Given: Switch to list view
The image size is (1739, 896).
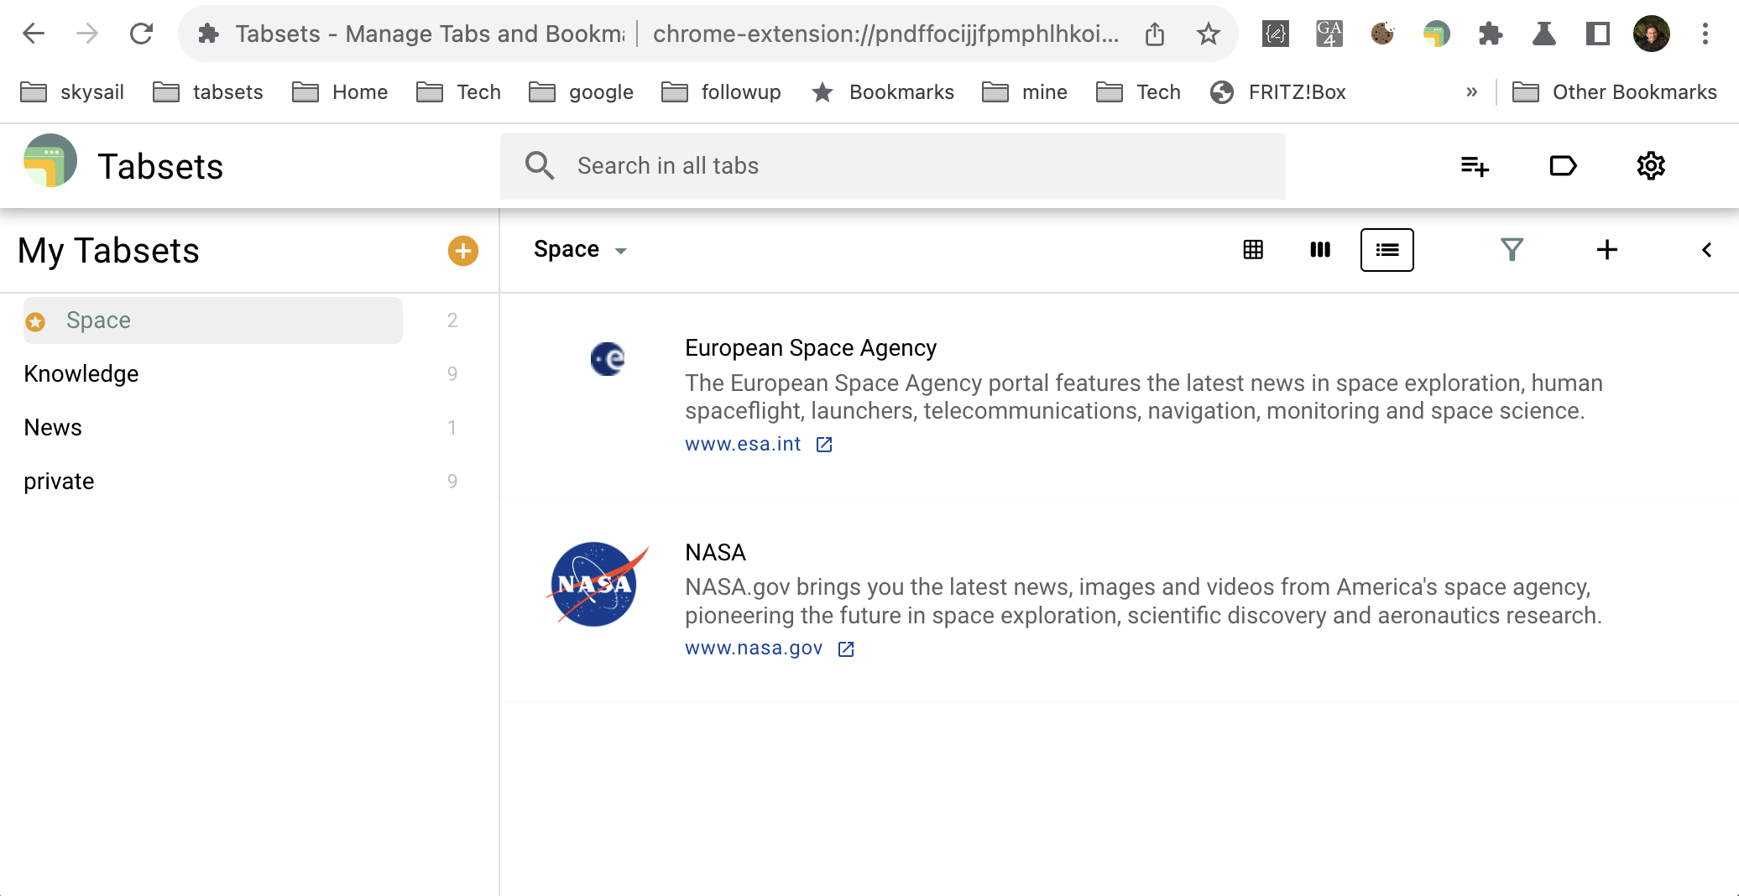Looking at the screenshot, I should point(1387,250).
